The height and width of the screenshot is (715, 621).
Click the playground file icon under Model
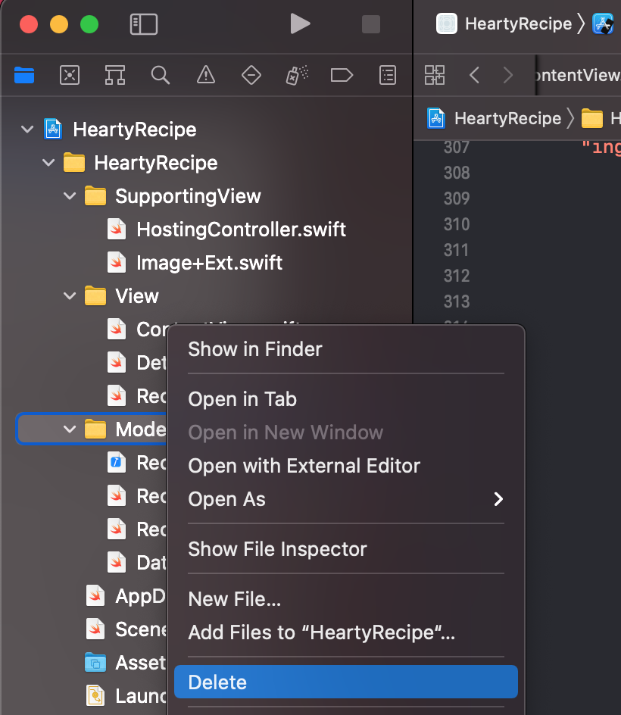(117, 462)
